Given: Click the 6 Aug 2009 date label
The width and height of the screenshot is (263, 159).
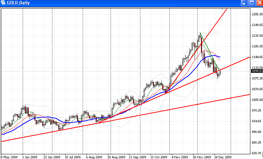Looking at the screenshot, I should [x=94, y=157].
